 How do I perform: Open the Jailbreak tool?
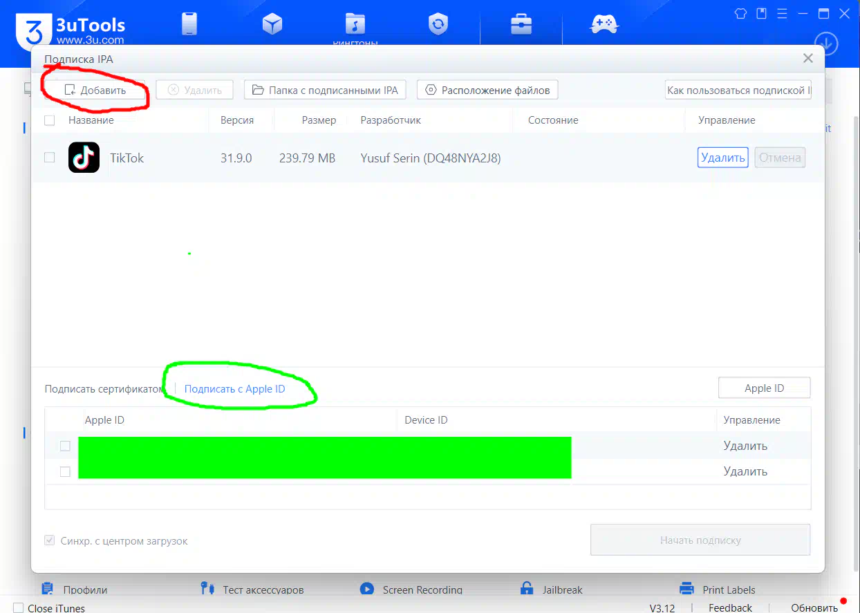coord(551,590)
